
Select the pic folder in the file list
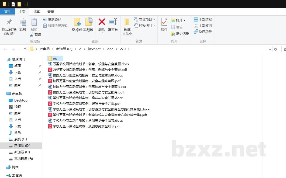point(55,58)
